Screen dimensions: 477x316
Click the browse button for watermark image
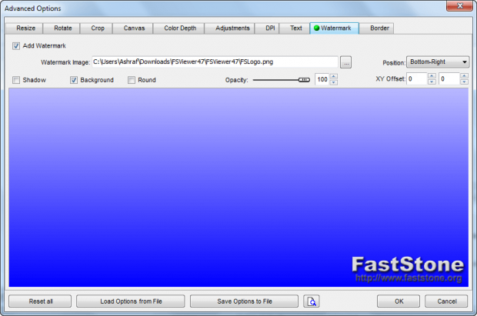346,62
